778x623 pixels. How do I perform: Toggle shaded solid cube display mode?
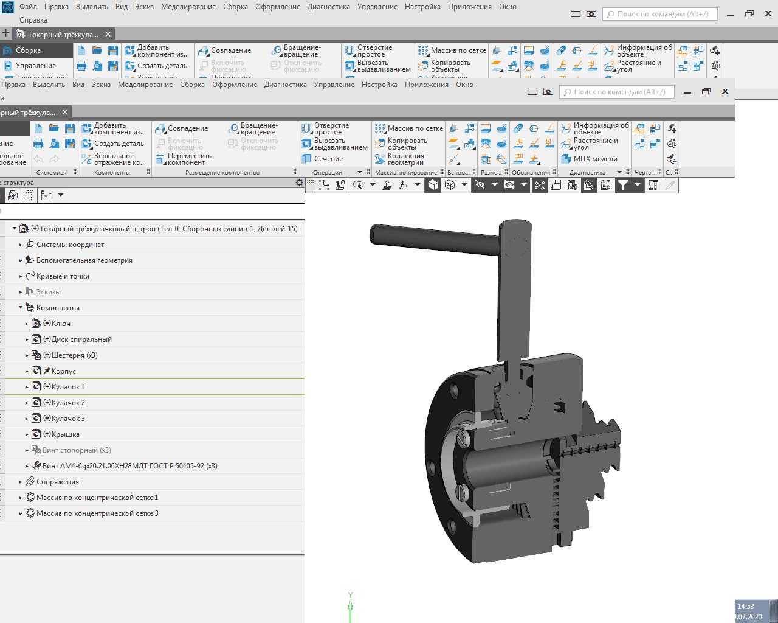click(x=433, y=185)
